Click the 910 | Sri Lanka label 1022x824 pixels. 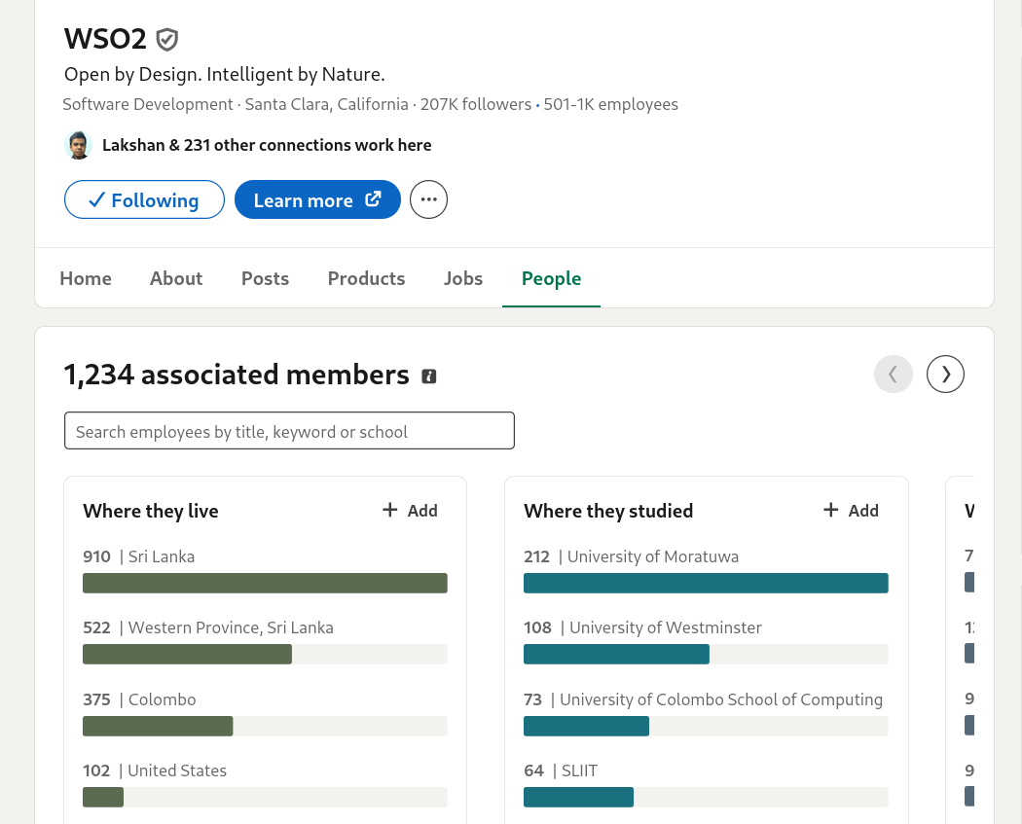tap(139, 556)
